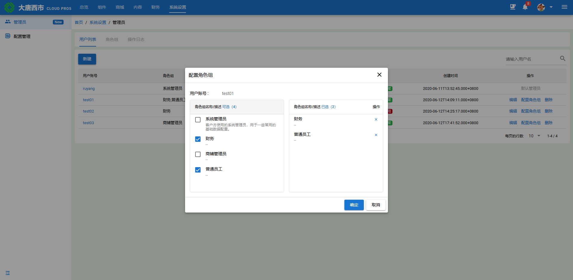Check the 系统管理员 role checkbox
The image size is (573, 280).
coord(198,120)
